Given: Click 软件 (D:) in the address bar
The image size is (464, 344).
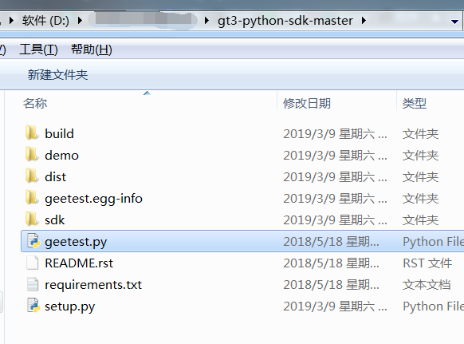Looking at the screenshot, I should (x=45, y=21).
